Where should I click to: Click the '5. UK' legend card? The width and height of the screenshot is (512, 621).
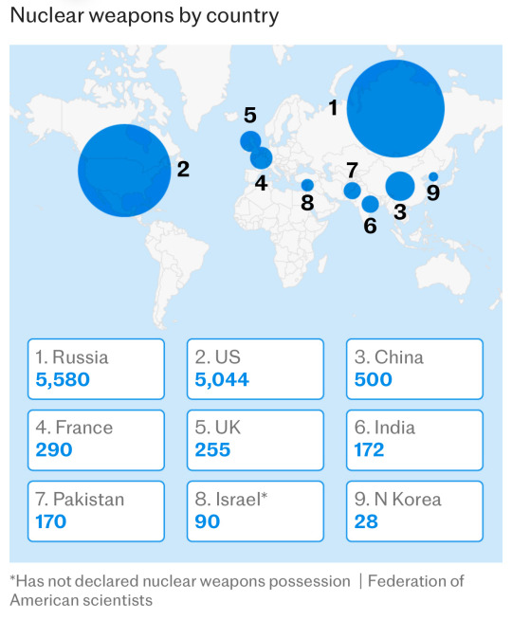point(255,440)
